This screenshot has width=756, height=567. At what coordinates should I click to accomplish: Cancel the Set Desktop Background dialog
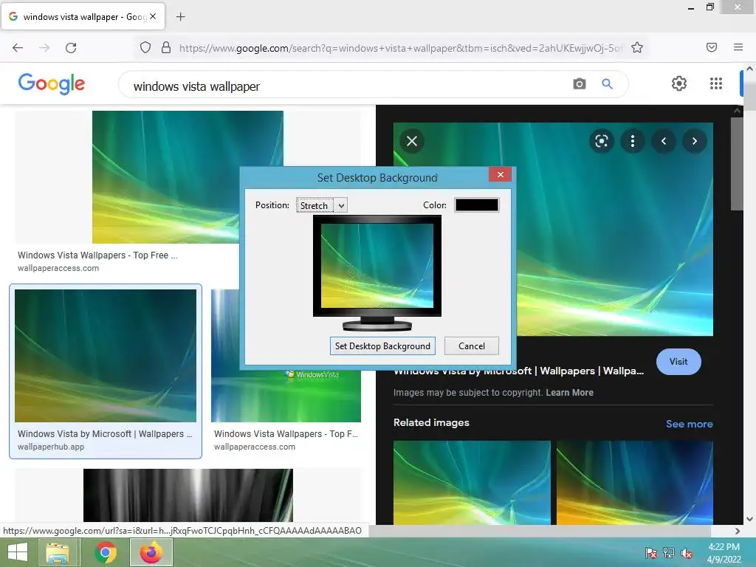pos(472,346)
